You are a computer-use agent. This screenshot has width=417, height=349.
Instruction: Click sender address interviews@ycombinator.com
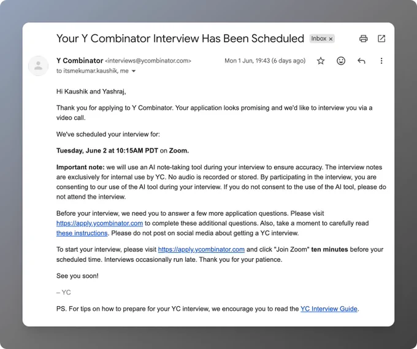148,61
